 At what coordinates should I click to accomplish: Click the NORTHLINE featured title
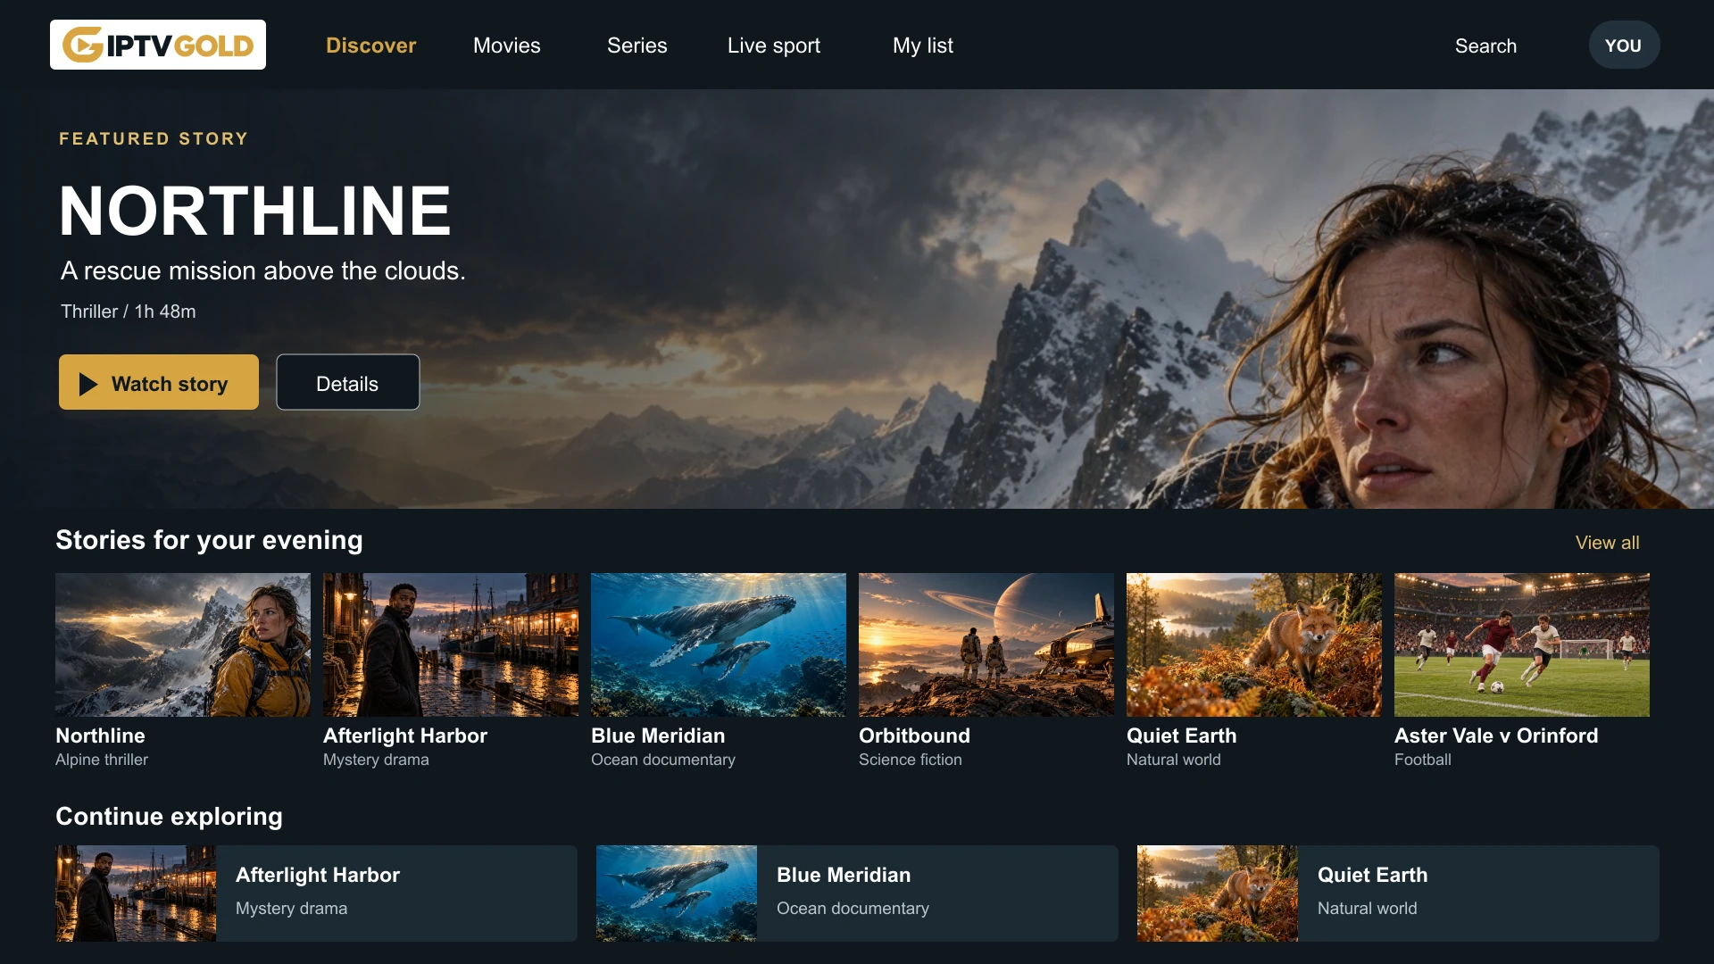coord(255,211)
